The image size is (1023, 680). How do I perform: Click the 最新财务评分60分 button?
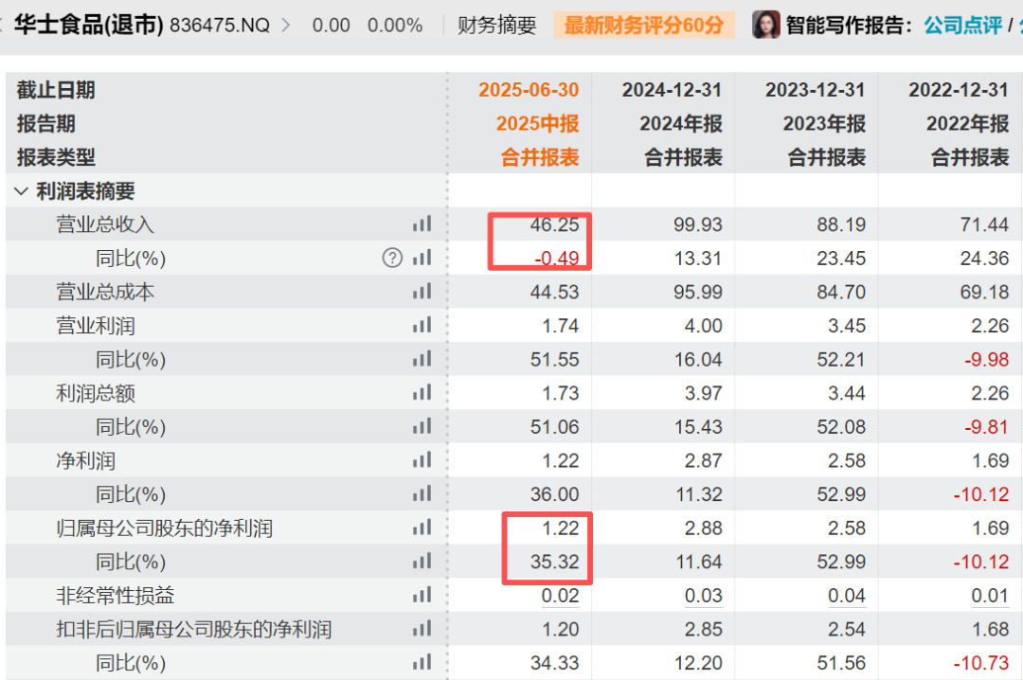pyautogui.click(x=642, y=24)
